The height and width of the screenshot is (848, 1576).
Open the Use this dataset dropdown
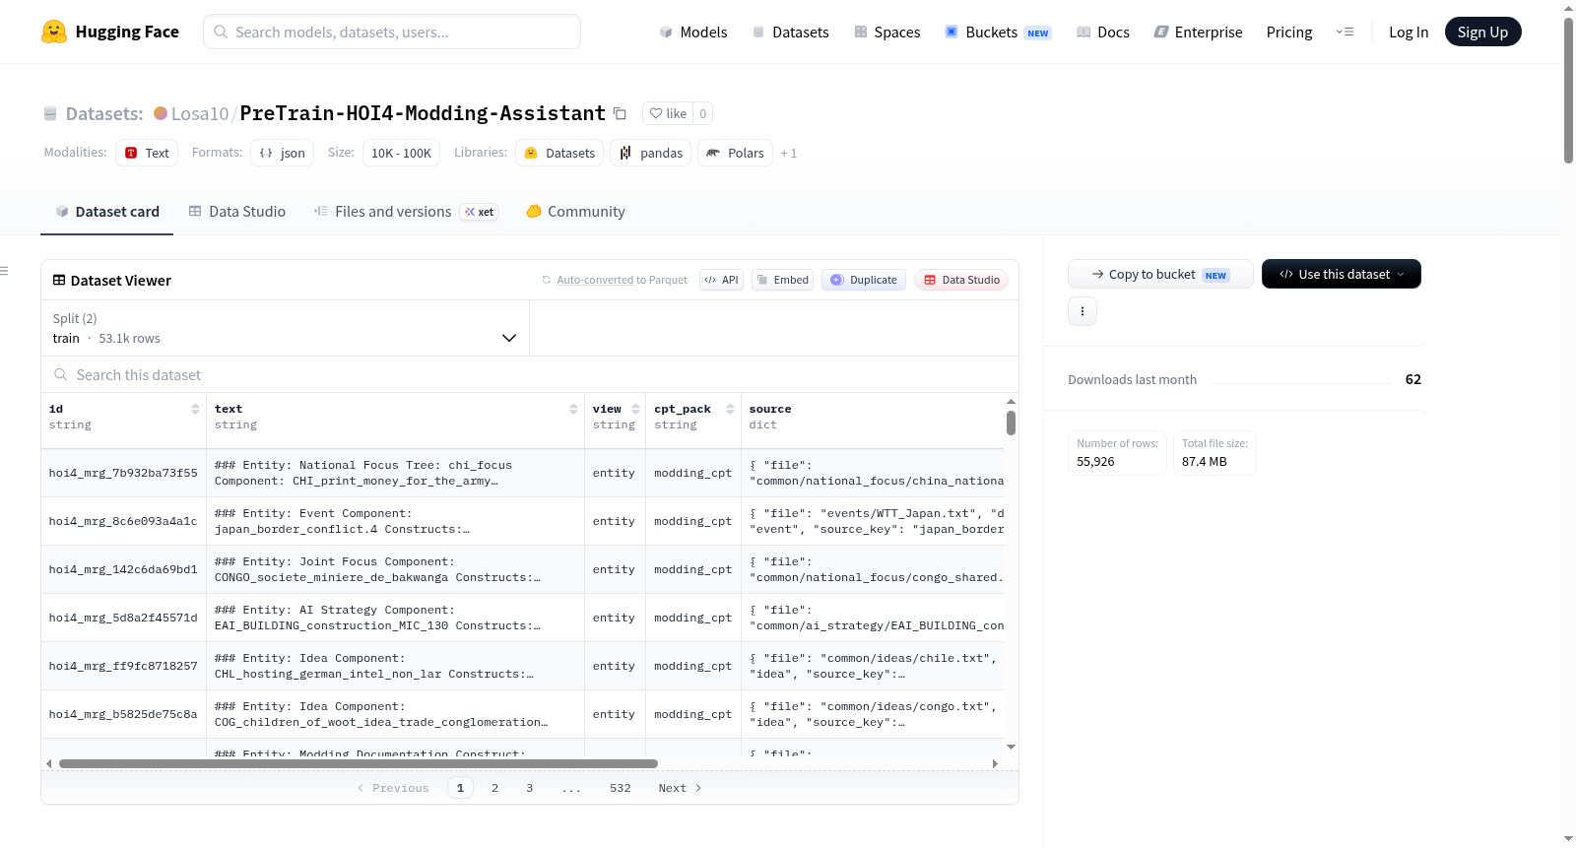1342,274
